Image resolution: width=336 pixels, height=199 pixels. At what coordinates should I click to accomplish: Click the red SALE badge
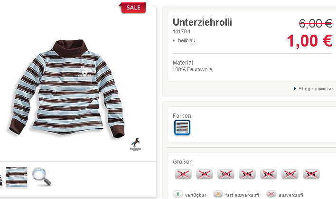(133, 8)
